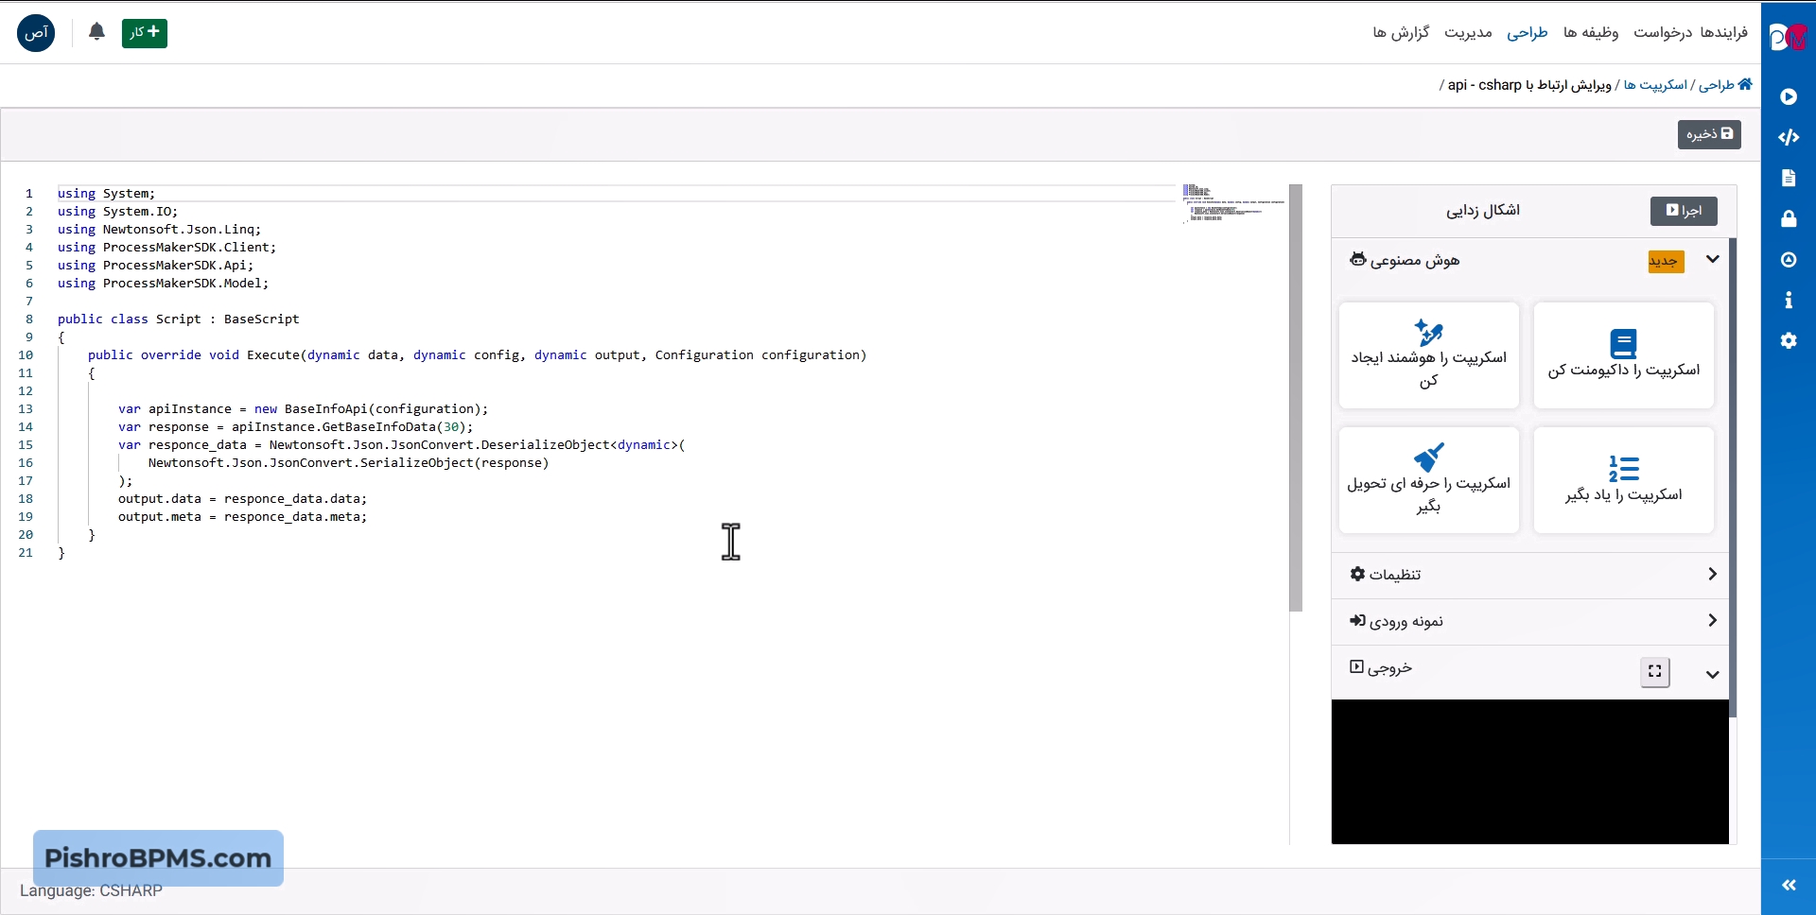
Task: Open the lock icon in the sidebar
Action: [x=1788, y=219]
